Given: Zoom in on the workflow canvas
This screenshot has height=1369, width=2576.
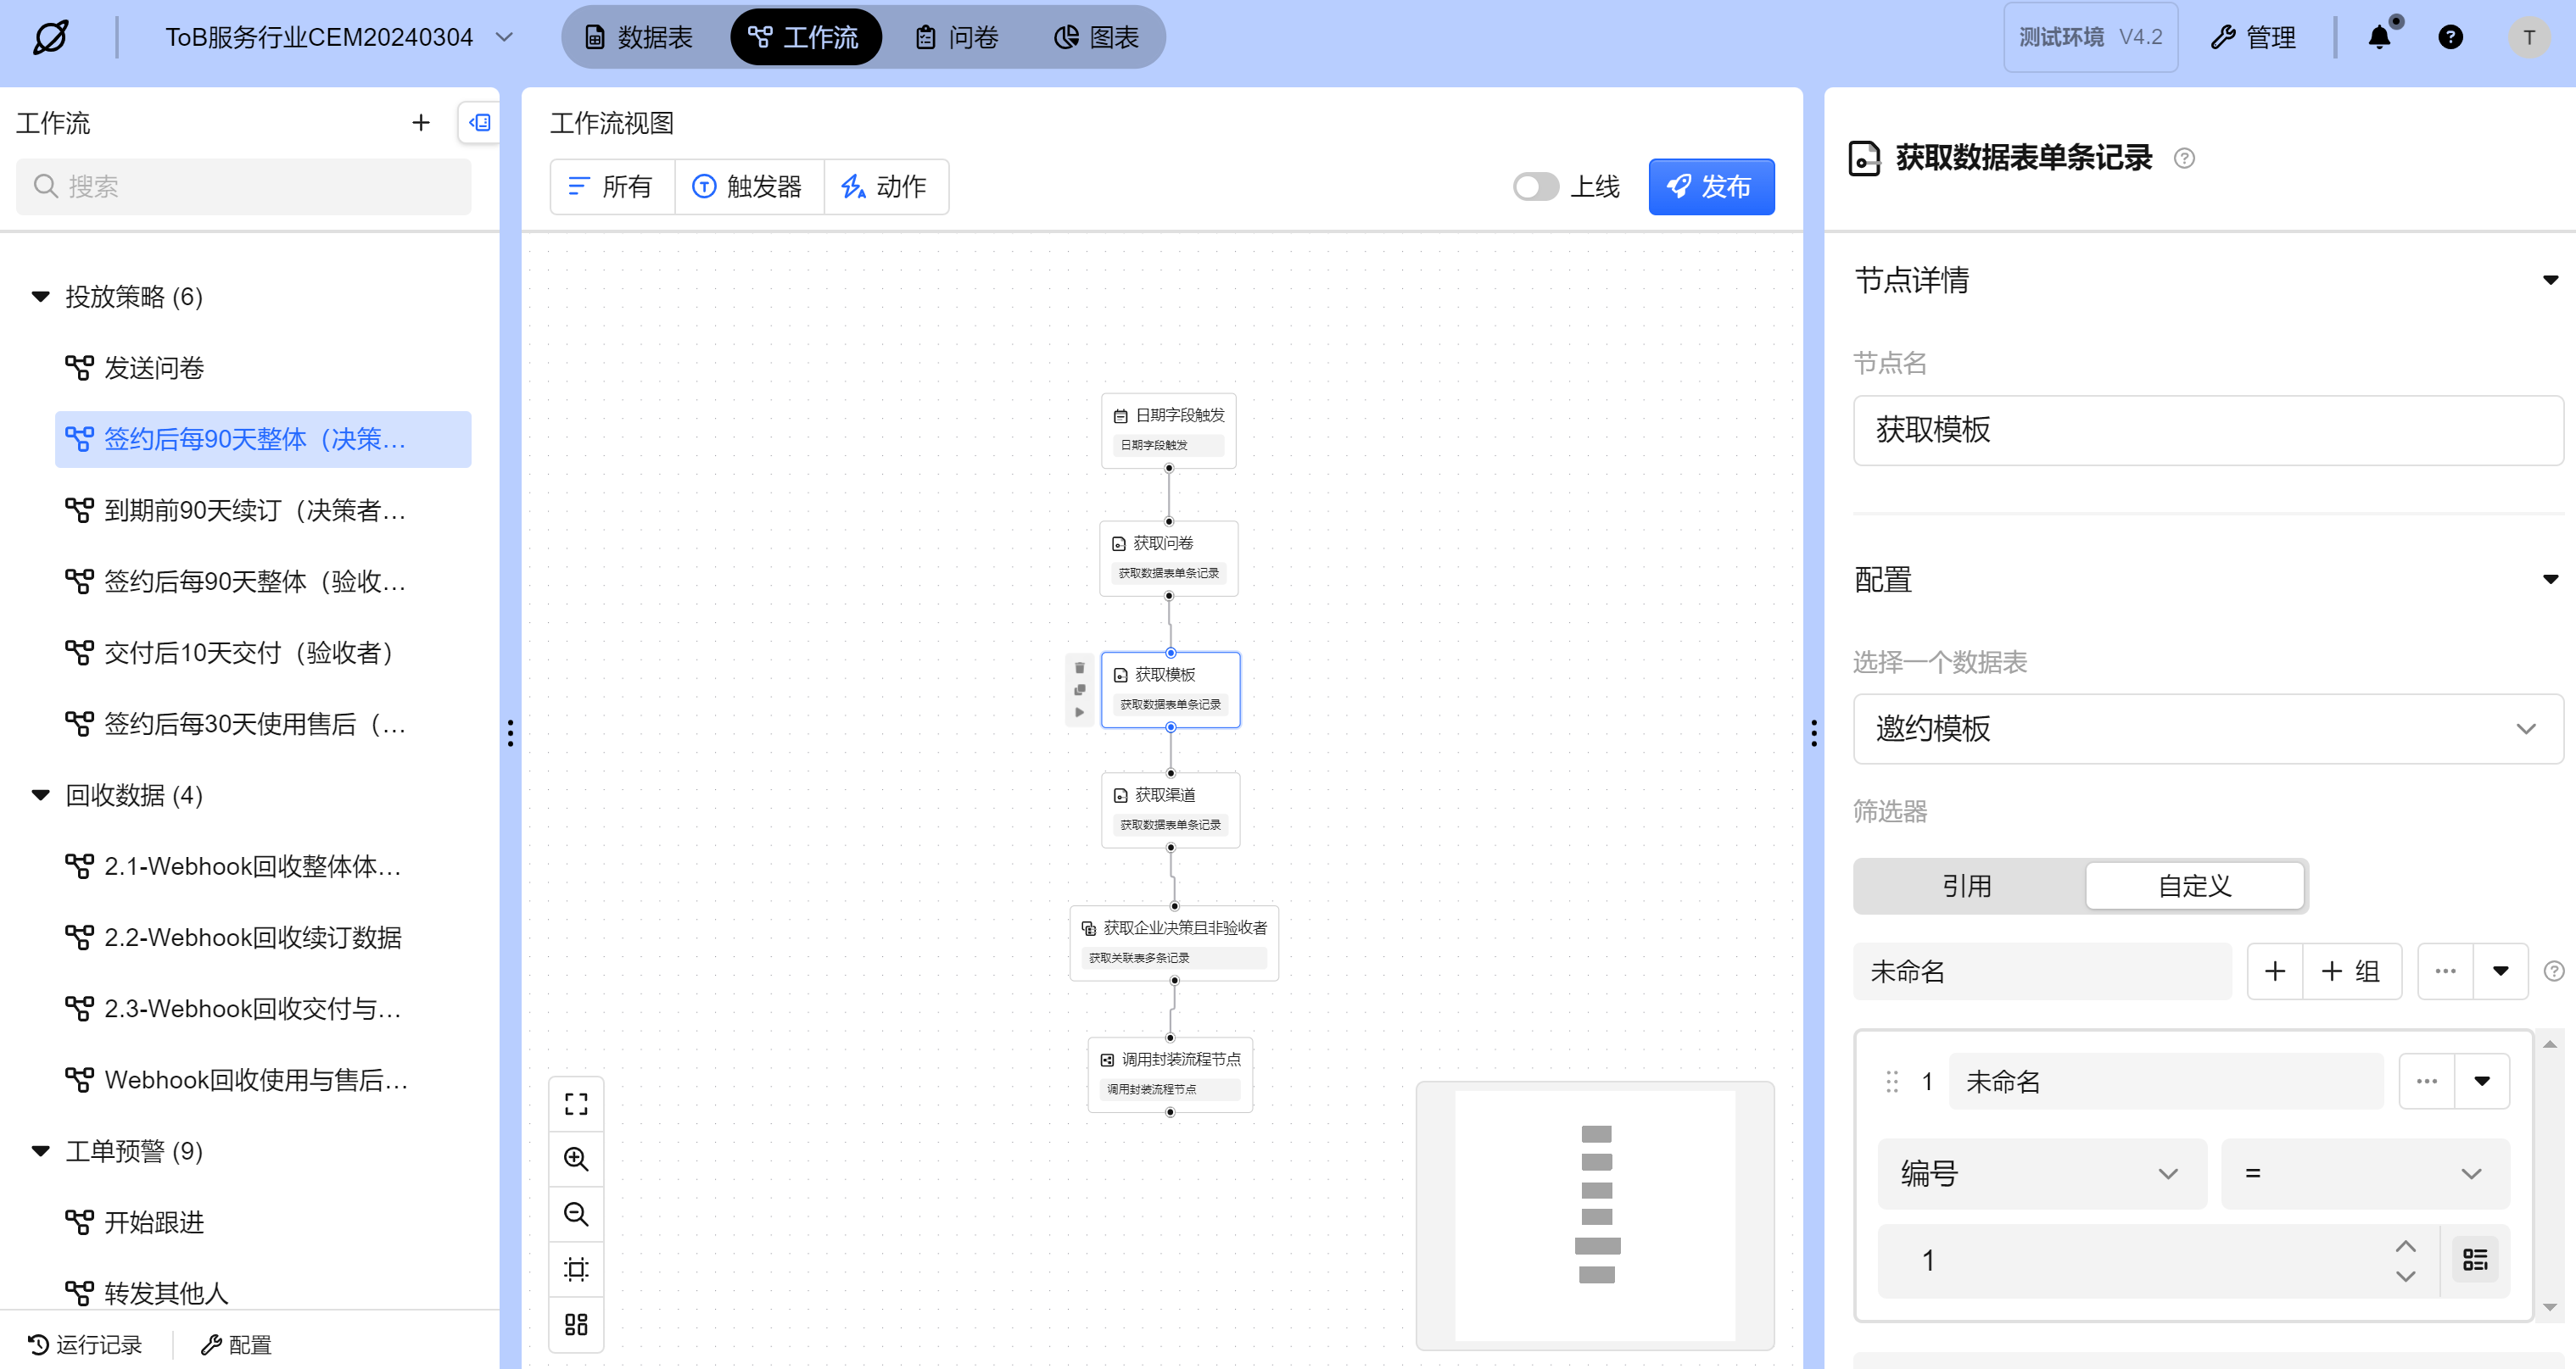Looking at the screenshot, I should pyautogui.click(x=576, y=1159).
